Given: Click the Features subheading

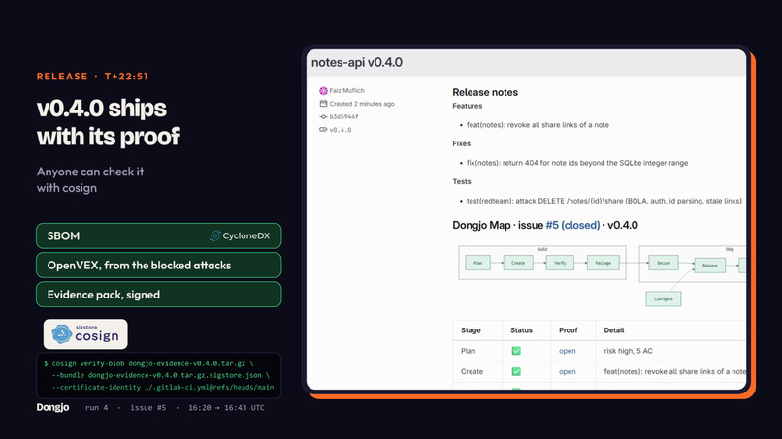Looking at the screenshot, I should point(468,106).
